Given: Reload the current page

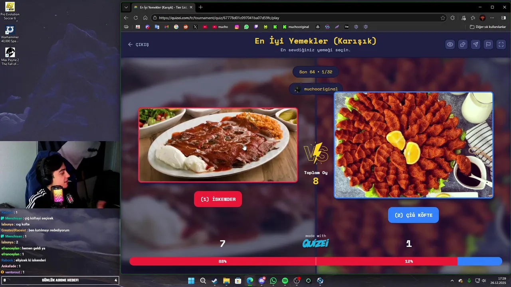Looking at the screenshot, I should tap(136, 18).
